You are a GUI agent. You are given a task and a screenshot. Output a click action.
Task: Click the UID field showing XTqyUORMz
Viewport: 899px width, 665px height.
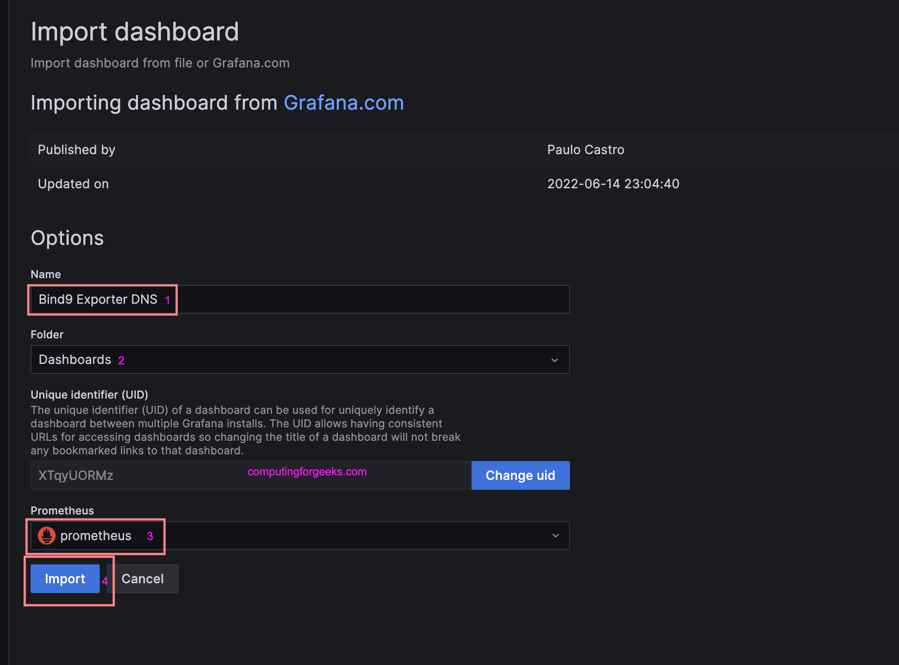pyautogui.click(x=180, y=475)
